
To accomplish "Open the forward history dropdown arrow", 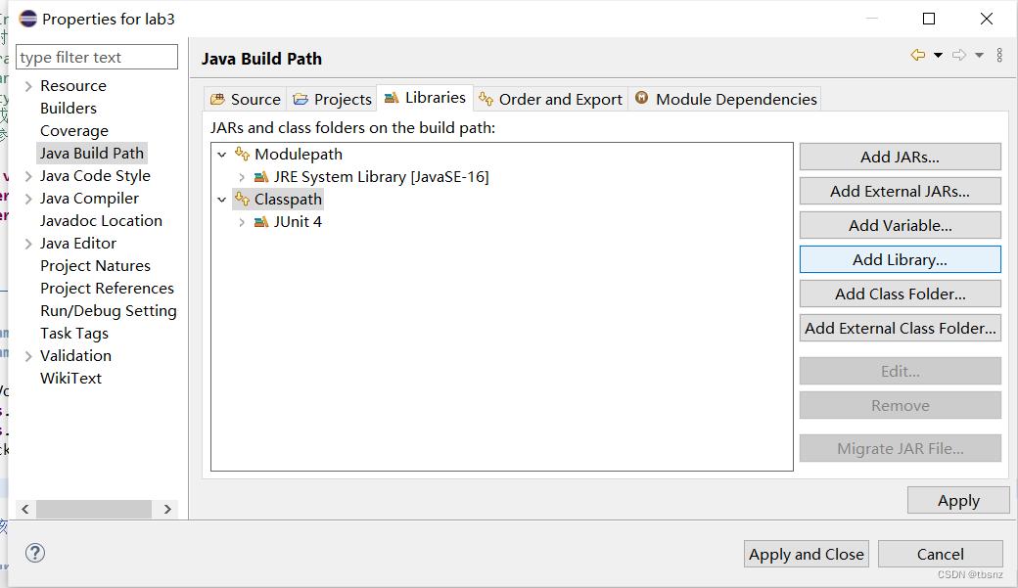I will coord(979,55).
